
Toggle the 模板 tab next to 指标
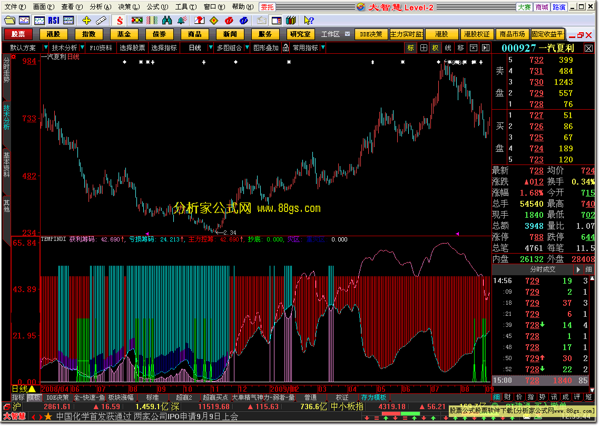(34, 398)
